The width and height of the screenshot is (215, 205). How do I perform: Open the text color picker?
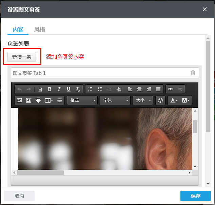pos(174,100)
